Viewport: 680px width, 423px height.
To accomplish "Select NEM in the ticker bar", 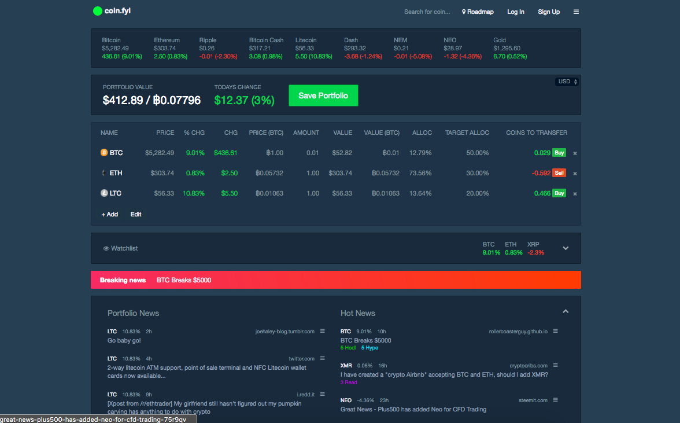I will point(413,47).
